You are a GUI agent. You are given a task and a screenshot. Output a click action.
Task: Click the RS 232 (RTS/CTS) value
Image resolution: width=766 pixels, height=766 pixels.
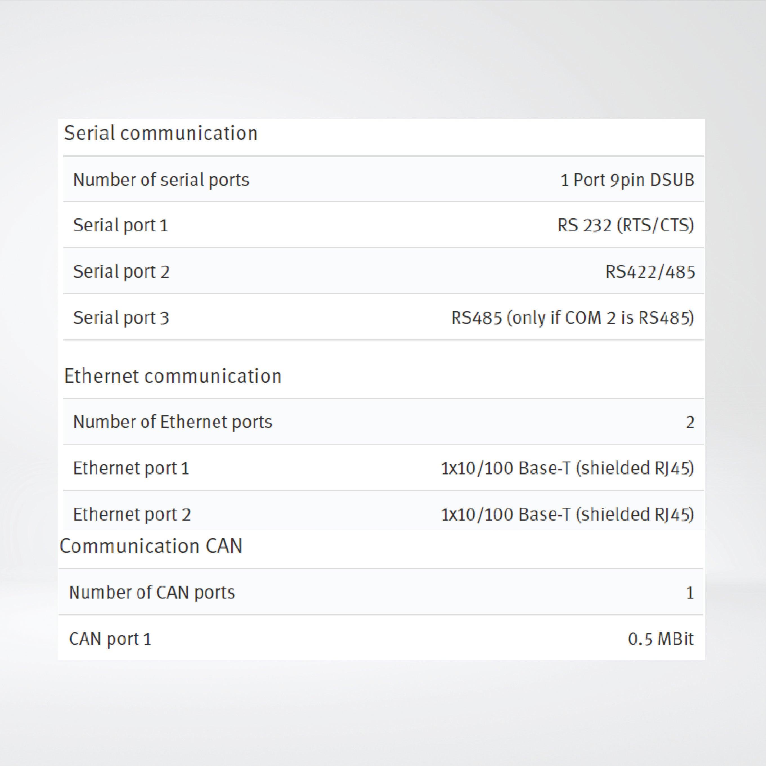626,226
